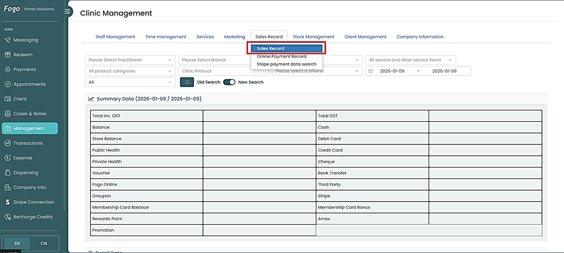Choose Stripe payment data search option
564x253 pixels.
pyautogui.click(x=286, y=64)
